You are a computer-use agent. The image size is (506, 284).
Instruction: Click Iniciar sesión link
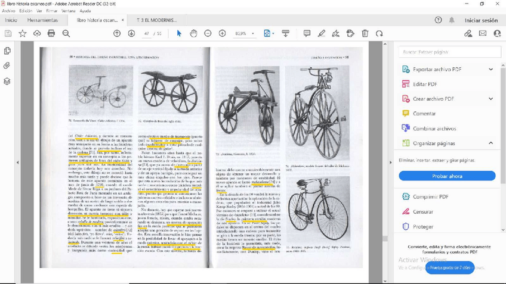point(481,20)
